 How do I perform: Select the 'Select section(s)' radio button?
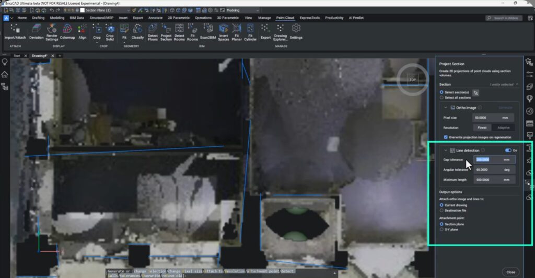(x=441, y=92)
